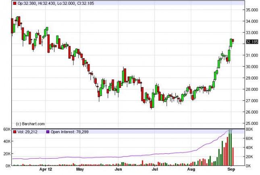Screen dimensions: 260x175
Task: Click the (c) Barchart.com text
Action: click(x=30, y=124)
